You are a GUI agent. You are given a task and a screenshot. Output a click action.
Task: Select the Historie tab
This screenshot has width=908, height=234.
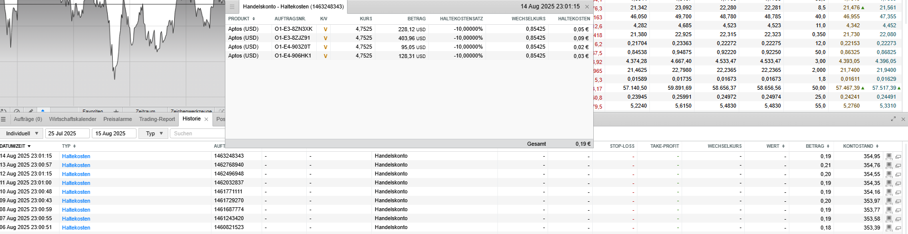[192, 119]
